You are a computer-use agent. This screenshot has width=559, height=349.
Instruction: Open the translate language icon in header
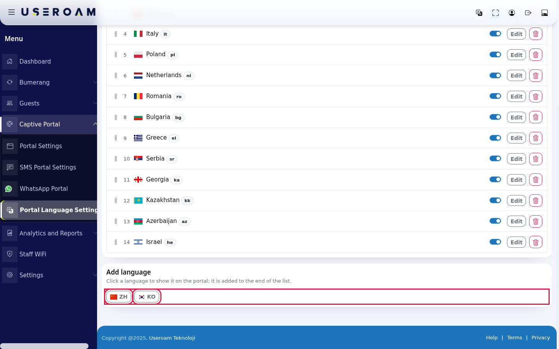(479, 13)
